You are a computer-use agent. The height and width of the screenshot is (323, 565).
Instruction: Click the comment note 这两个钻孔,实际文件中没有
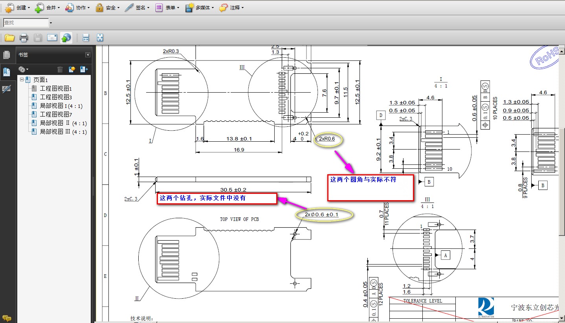[x=217, y=198]
